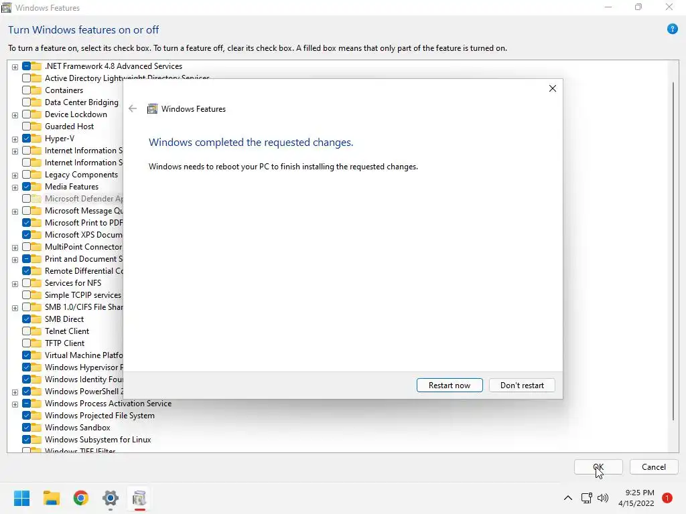686x514 pixels.
Task: Uncheck the SMB Direct checkbox
Action: coord(26,319)
